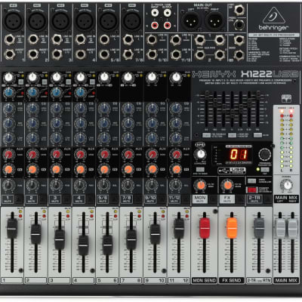Click the channel 1 fader
The height and width of the screenshot is (302, 302).
point(12,229)
